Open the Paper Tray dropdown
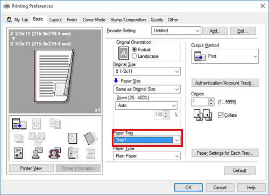Screen dimensions: 269x195 point(147,140)
